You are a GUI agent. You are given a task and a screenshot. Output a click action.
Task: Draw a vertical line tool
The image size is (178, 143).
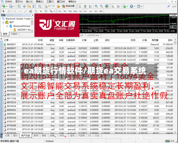click(x=15, y=11)
